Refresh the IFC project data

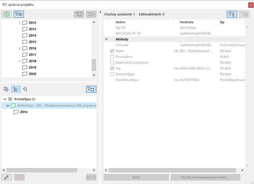click(x=6, y=14)
